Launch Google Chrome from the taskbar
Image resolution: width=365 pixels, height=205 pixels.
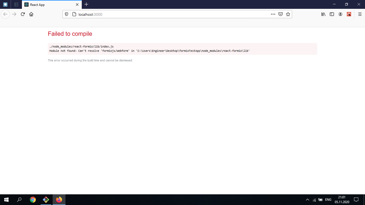[33, 199]
